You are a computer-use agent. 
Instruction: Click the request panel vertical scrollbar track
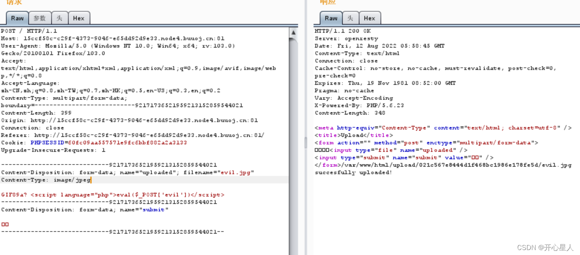tap(294, 145)
